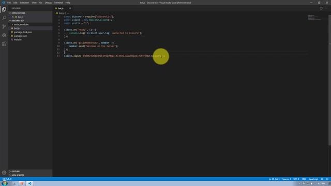This screenshot has height=186, width=331.
Task: Click errors and warnings status indicator
Action: tap(7, 179)
